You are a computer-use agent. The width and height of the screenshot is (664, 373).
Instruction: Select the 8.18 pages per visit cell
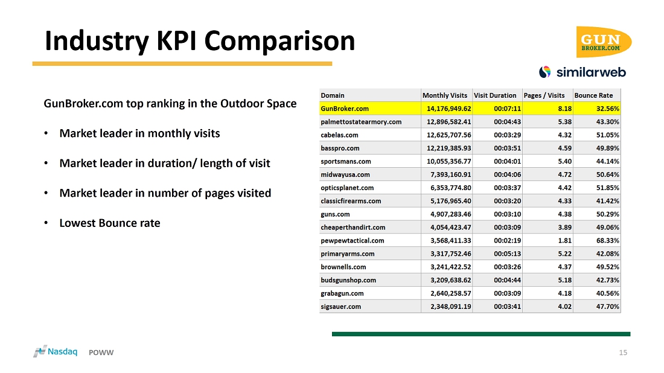click(547, 109)
